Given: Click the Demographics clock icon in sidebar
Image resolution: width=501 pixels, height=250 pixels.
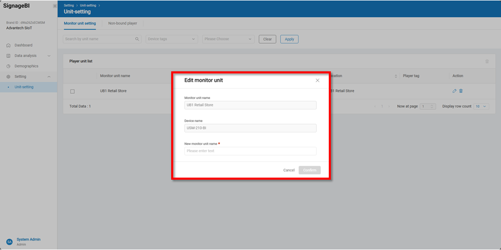Looking at the screenshot, I should (8, 66).
